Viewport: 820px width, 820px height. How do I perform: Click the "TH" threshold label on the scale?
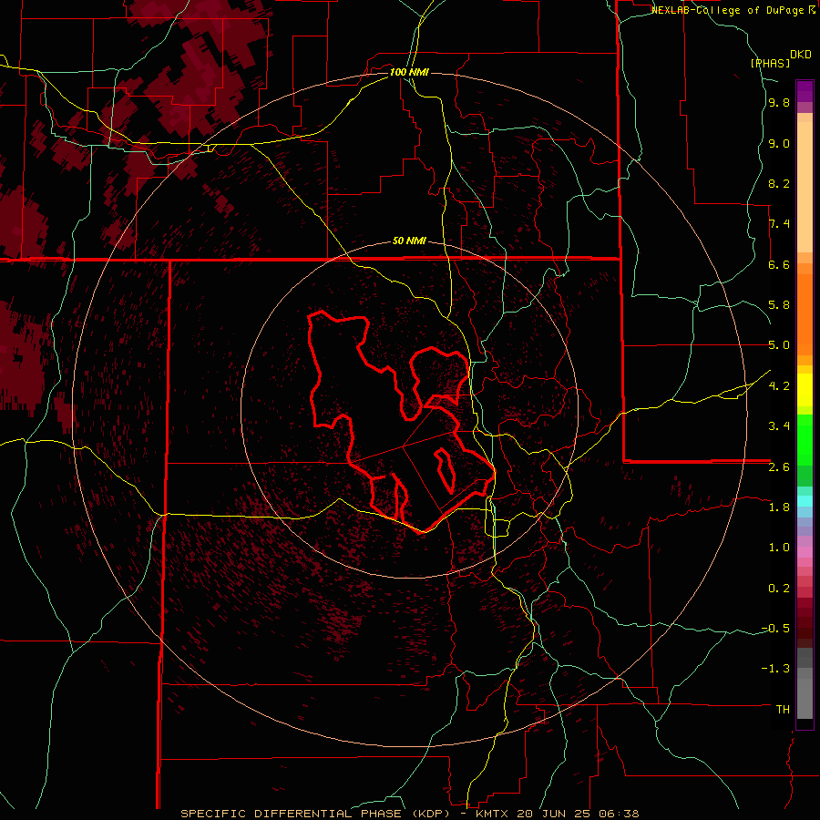(x=783, y=710)
